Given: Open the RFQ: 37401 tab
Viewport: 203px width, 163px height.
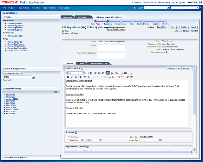Looking at the screenshot, I should pos(82,17).
